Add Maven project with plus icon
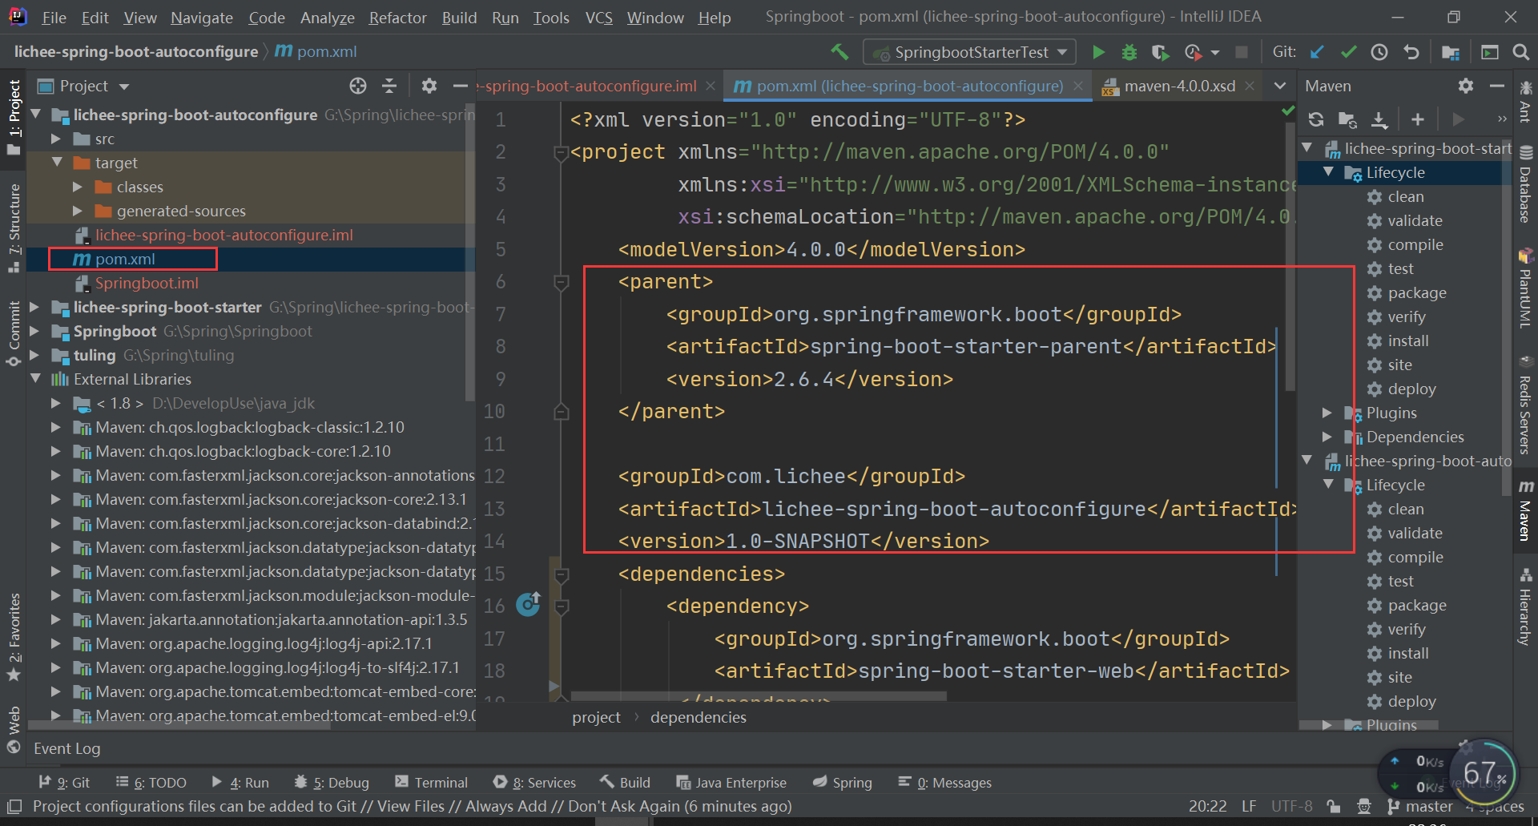This screenshot has width=1538, height=826. coord(1418,119)
